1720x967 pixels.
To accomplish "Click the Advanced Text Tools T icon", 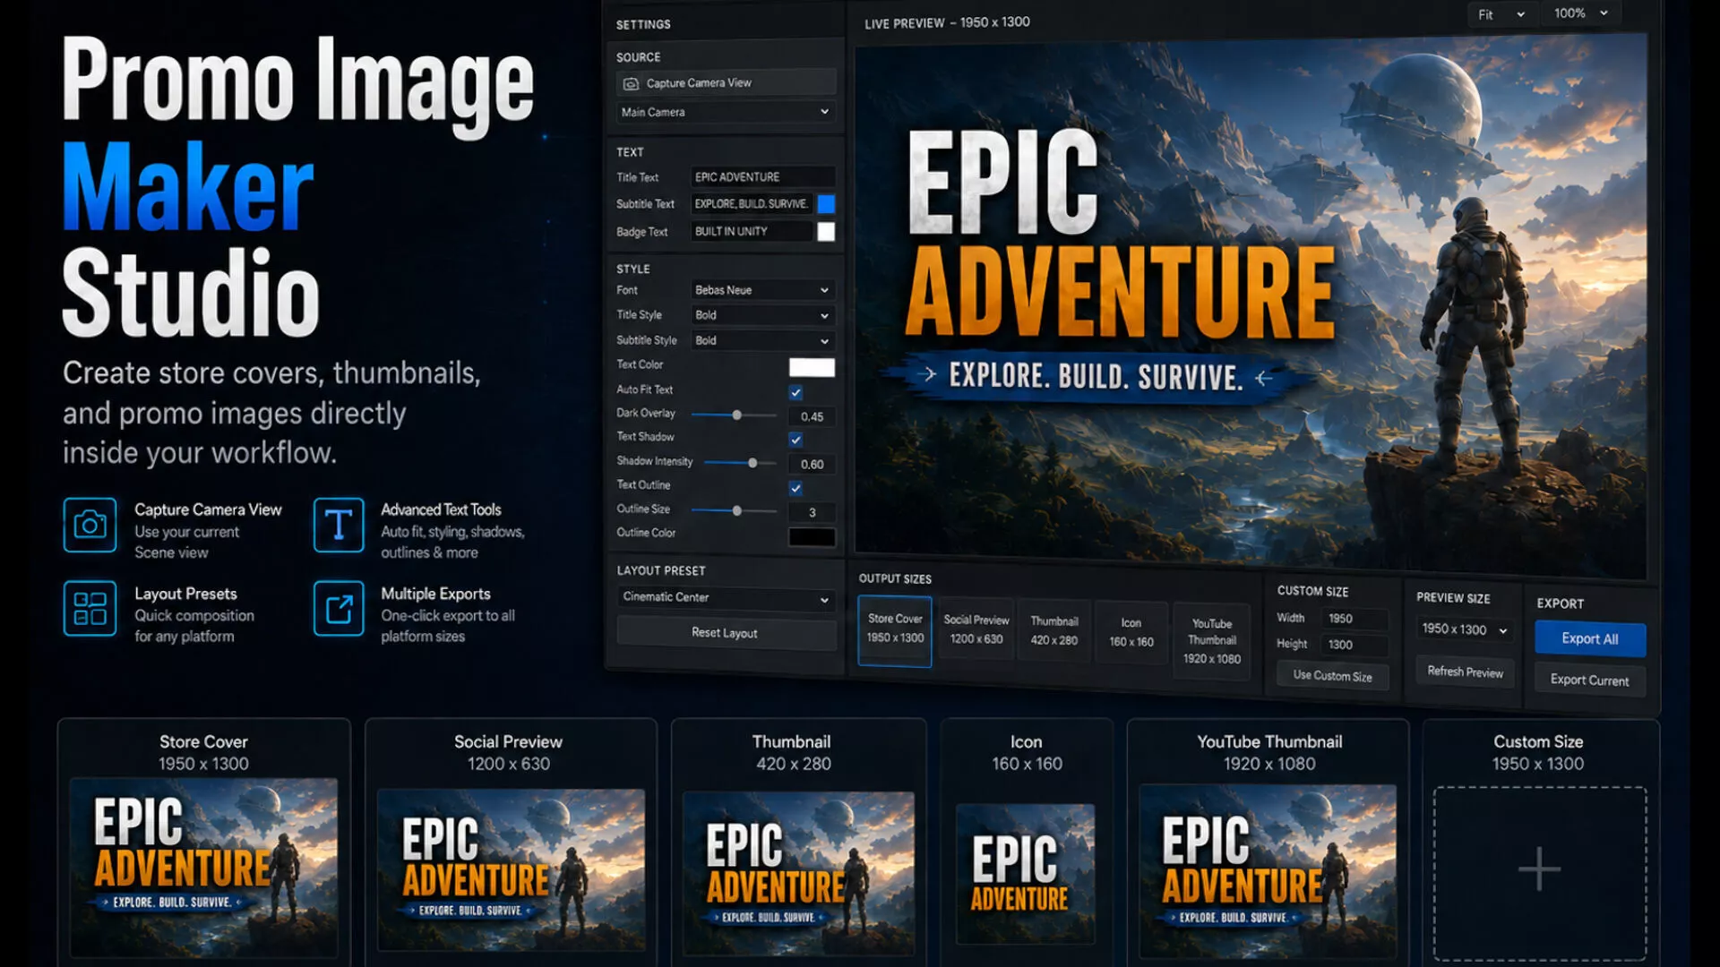I will [x=339, y=525].
